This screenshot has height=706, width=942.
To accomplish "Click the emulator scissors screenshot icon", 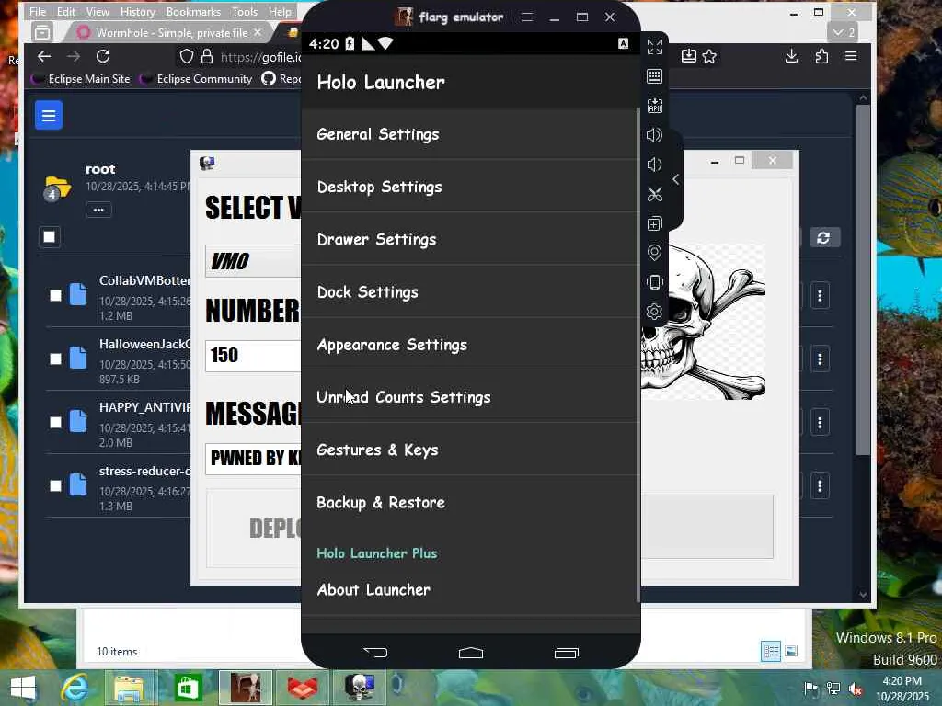I will tap(654, 194).
